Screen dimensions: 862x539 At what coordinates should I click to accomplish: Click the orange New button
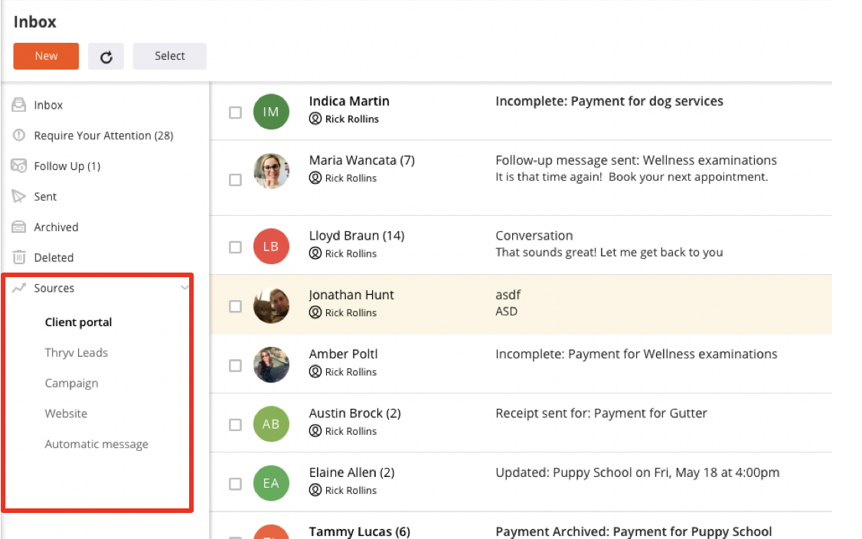tap(46, 56)
